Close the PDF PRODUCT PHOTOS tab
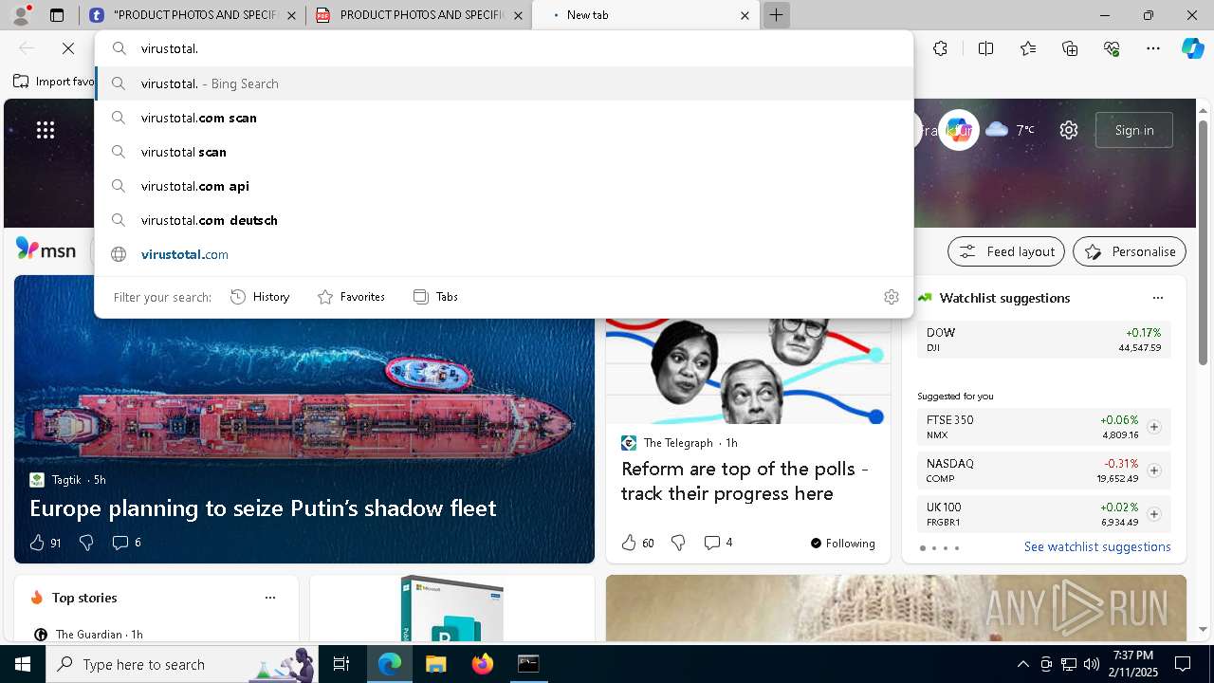 pyautogui.click(x=517, y=15)
